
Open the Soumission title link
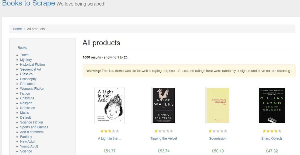218,138
